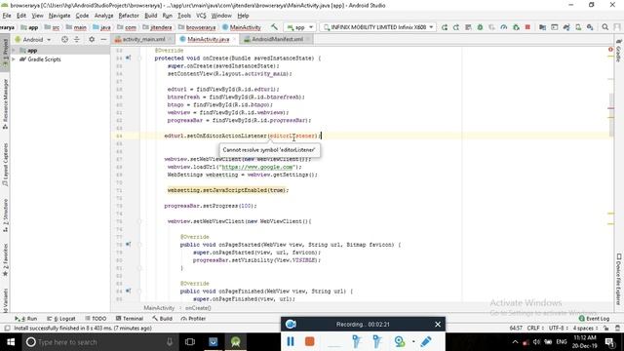Image resolution: width=624 pixels, height=351 pixels.
Task: Toggle the Layout Captures side tab
Action: pyautogui.click(x=5, y=165)
